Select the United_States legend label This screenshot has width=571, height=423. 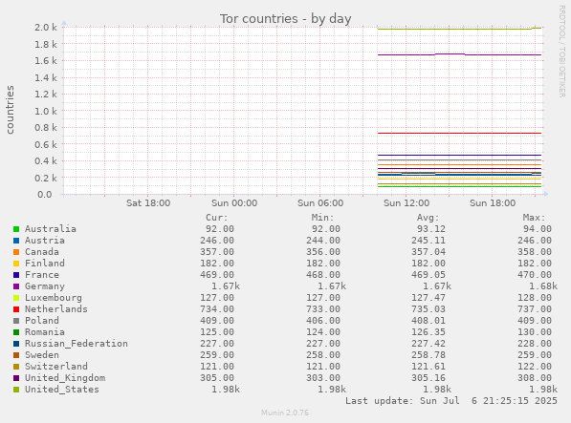(x=62, y=390)
